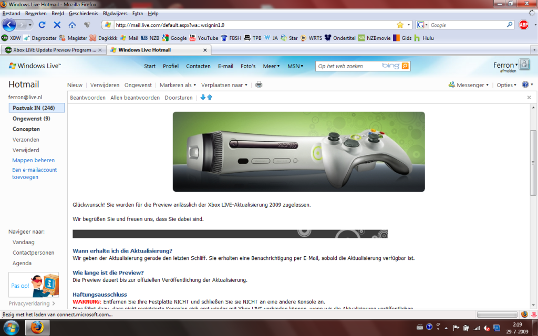Expand the Meer menu
538x336 pixels.
tap(271, 66)
